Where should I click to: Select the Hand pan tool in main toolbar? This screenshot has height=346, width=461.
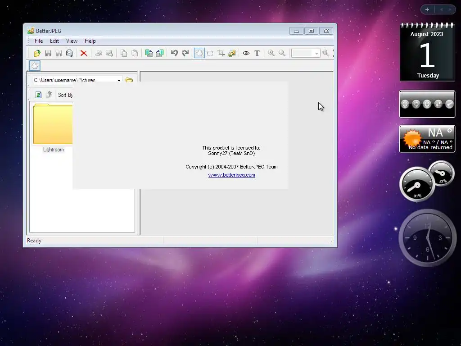coord(199,53)
